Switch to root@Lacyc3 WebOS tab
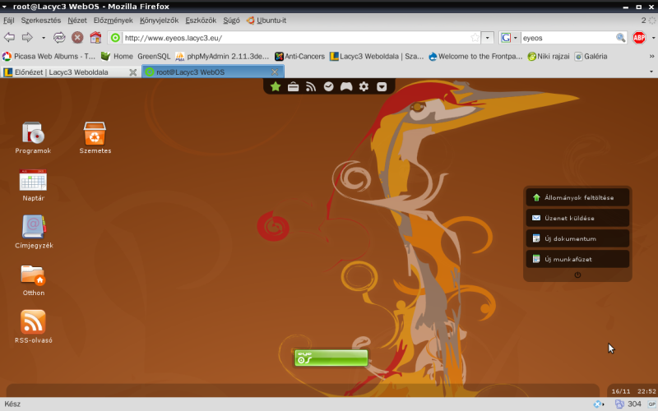This screenshot has height=411, width=658. click(x=213, y=72)
